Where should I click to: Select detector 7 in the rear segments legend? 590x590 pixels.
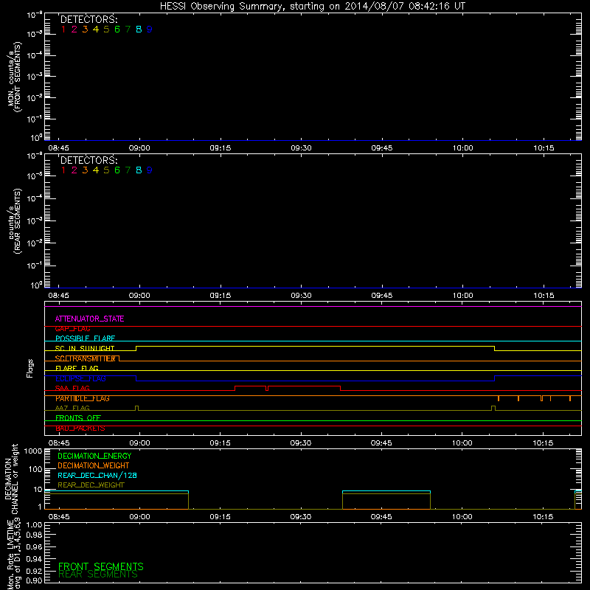(128, 170)
